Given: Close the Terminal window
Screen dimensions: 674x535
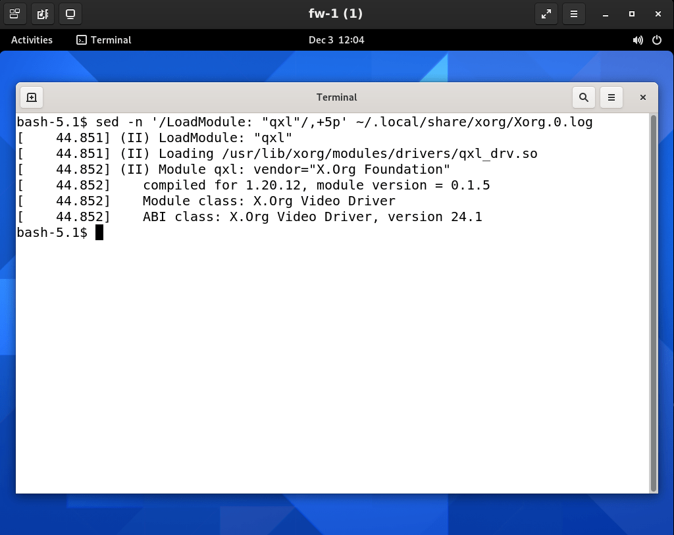Looking at the screenshot, I should click(x=643, y=97).
